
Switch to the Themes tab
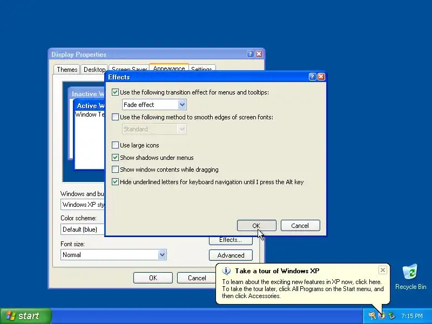[x=67, y=70]
